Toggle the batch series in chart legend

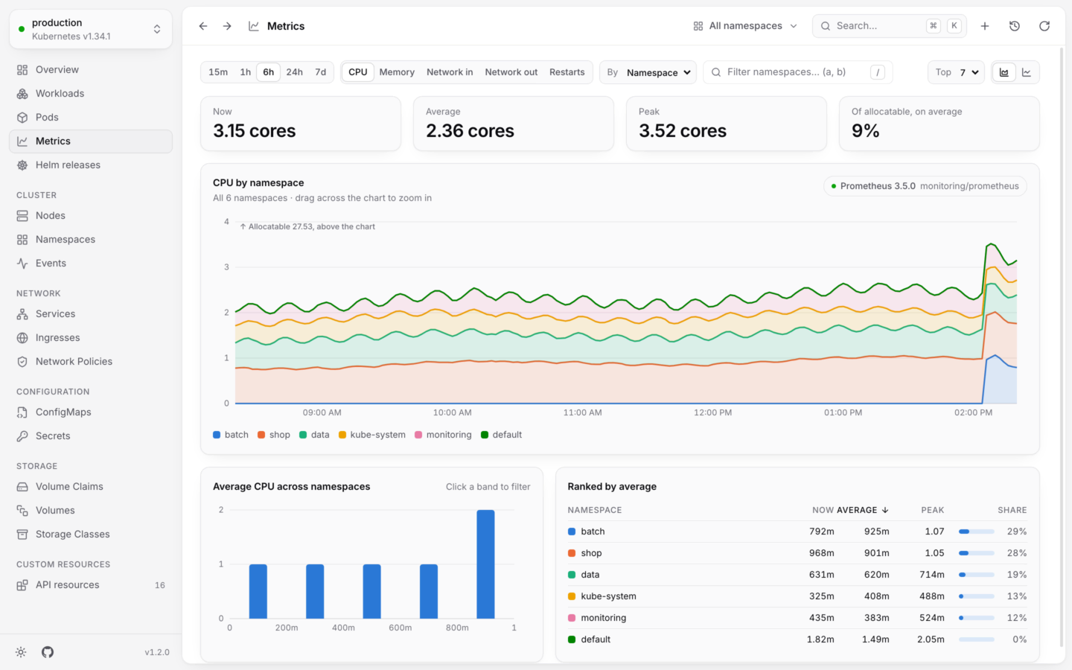tap(231, 435)
